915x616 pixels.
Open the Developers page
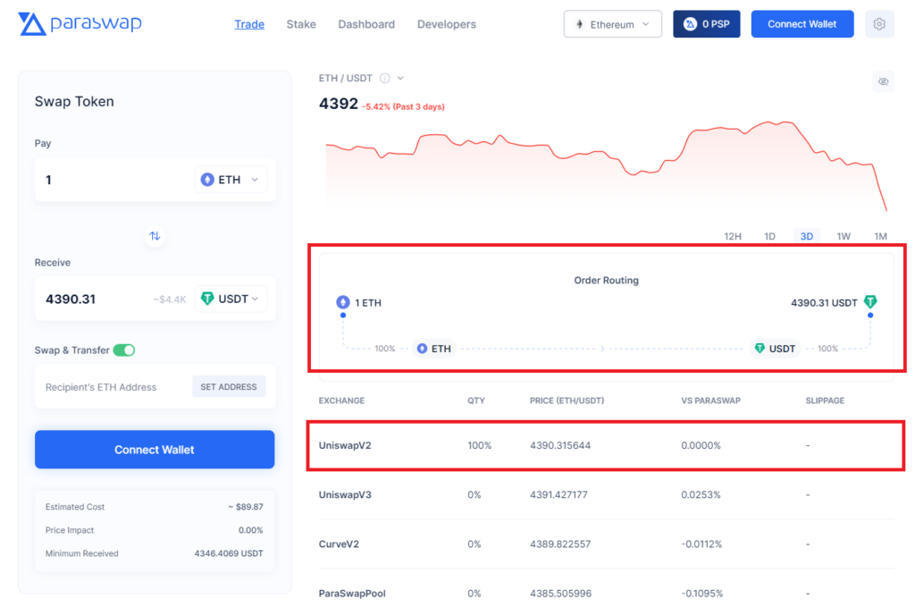(x=447, y=24)
